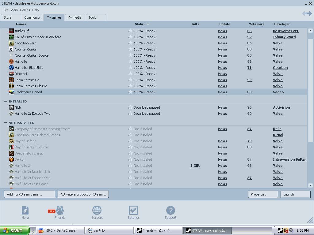Click Add non-Steam game button
Image resolution: width=314 pixels, height=235 pixels.
(29, 194)
